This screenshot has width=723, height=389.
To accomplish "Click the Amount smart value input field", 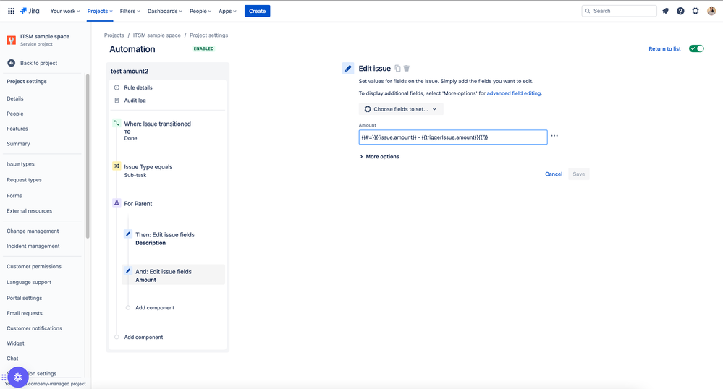I will pyautogui.click(x=453, y=137).
